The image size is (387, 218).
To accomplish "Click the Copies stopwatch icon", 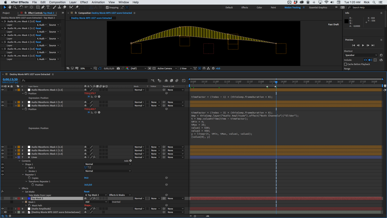I will tap(29, 178).
